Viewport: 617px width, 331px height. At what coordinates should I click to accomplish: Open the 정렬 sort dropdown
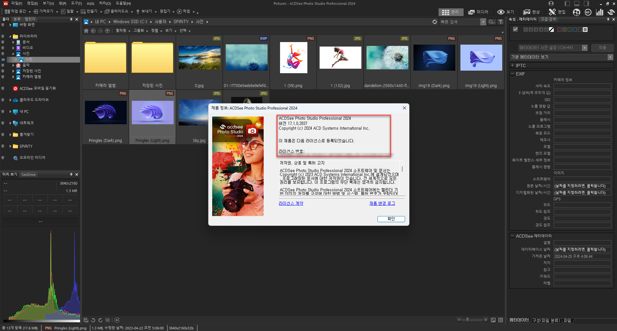[x=156, y=31]
